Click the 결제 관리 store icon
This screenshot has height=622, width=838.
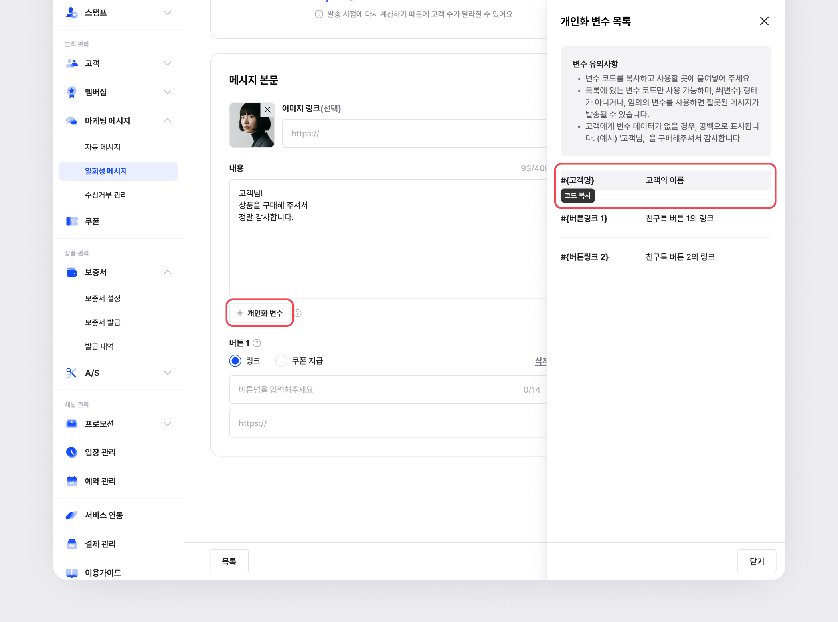[71, 544]
